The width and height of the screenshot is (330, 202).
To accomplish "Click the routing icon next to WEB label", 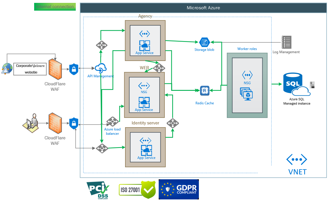I will pos(159,68).
